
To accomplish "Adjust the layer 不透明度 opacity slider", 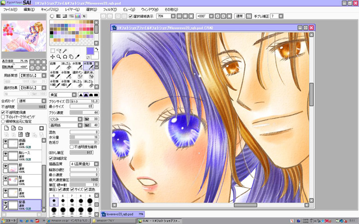I will point(32,107).
